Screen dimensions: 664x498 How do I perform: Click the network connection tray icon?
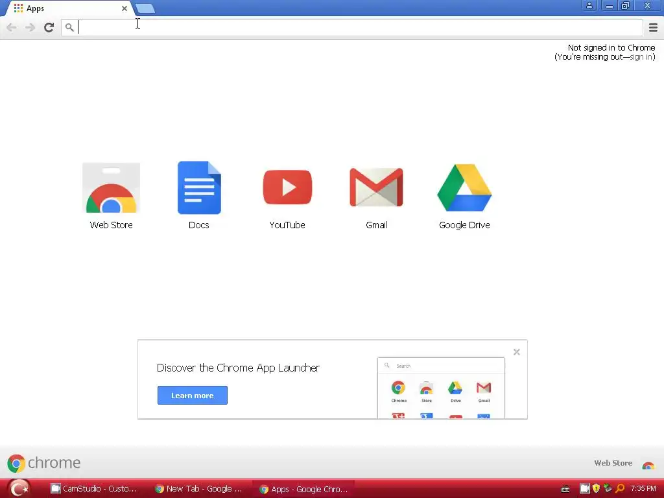(608, 488)
